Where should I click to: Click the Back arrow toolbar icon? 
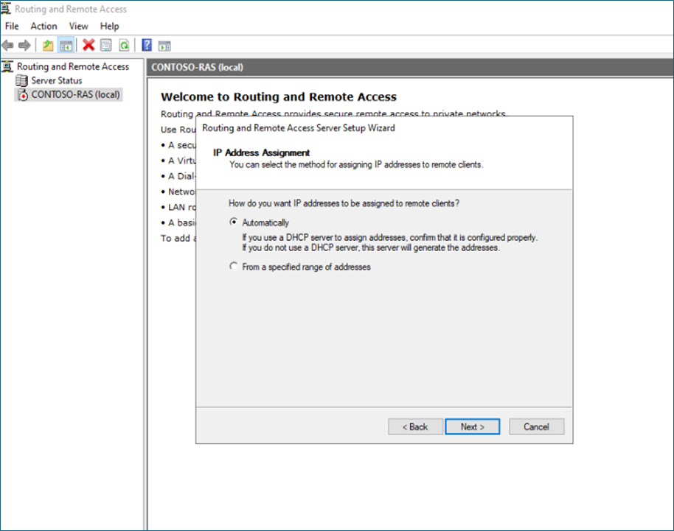tap(8, 45)
